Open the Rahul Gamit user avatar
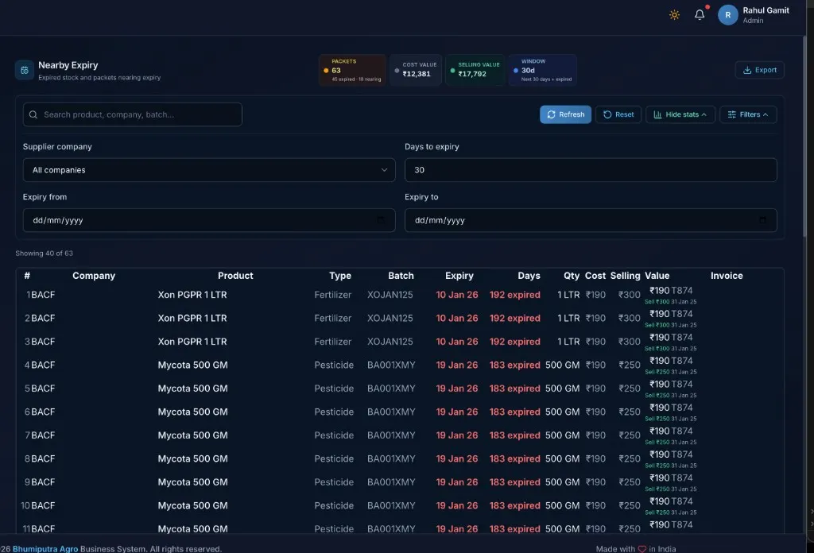 click(728, 15)
